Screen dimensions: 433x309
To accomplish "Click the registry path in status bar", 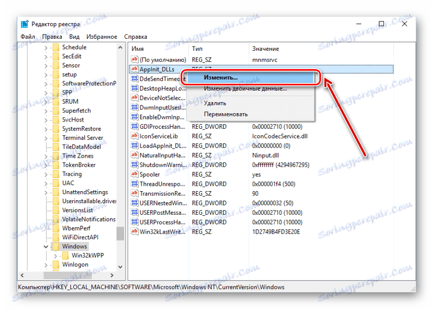I will tap(151, 287).
